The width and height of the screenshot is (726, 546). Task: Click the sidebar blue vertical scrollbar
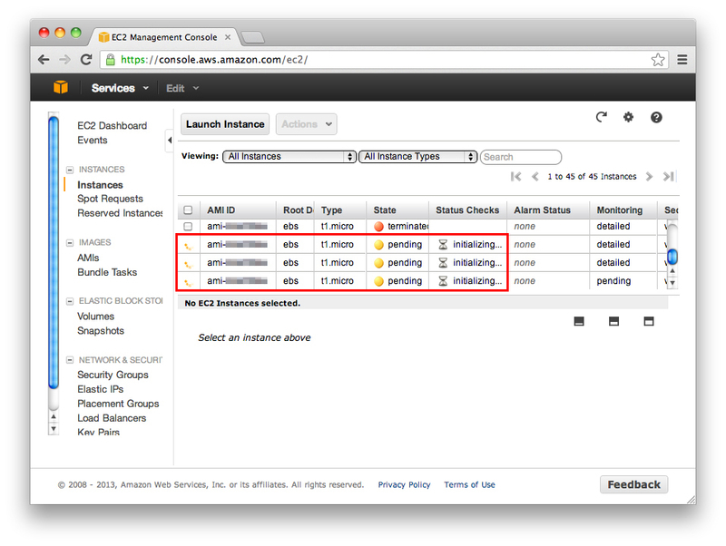(x=54, y=253)
